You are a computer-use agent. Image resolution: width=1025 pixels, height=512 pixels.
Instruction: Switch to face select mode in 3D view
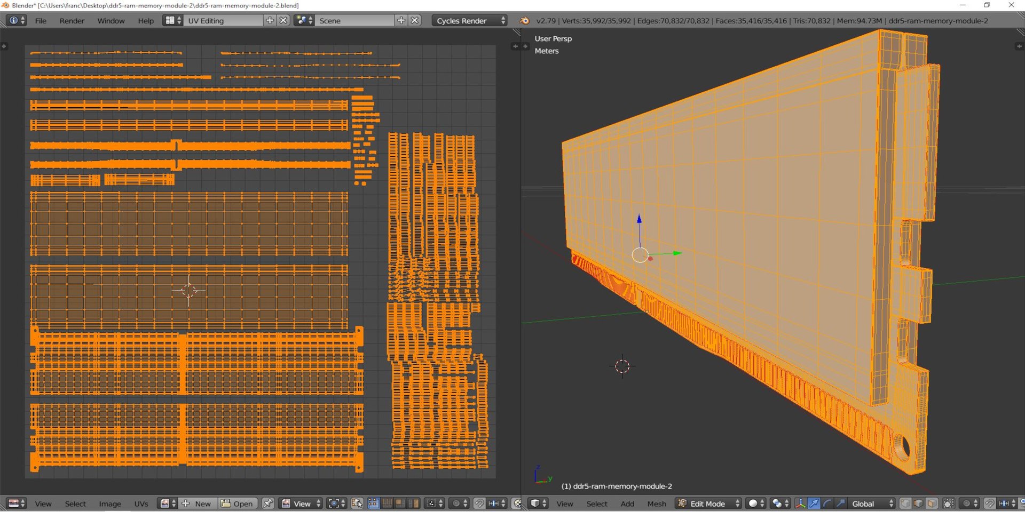pos(932,503)
